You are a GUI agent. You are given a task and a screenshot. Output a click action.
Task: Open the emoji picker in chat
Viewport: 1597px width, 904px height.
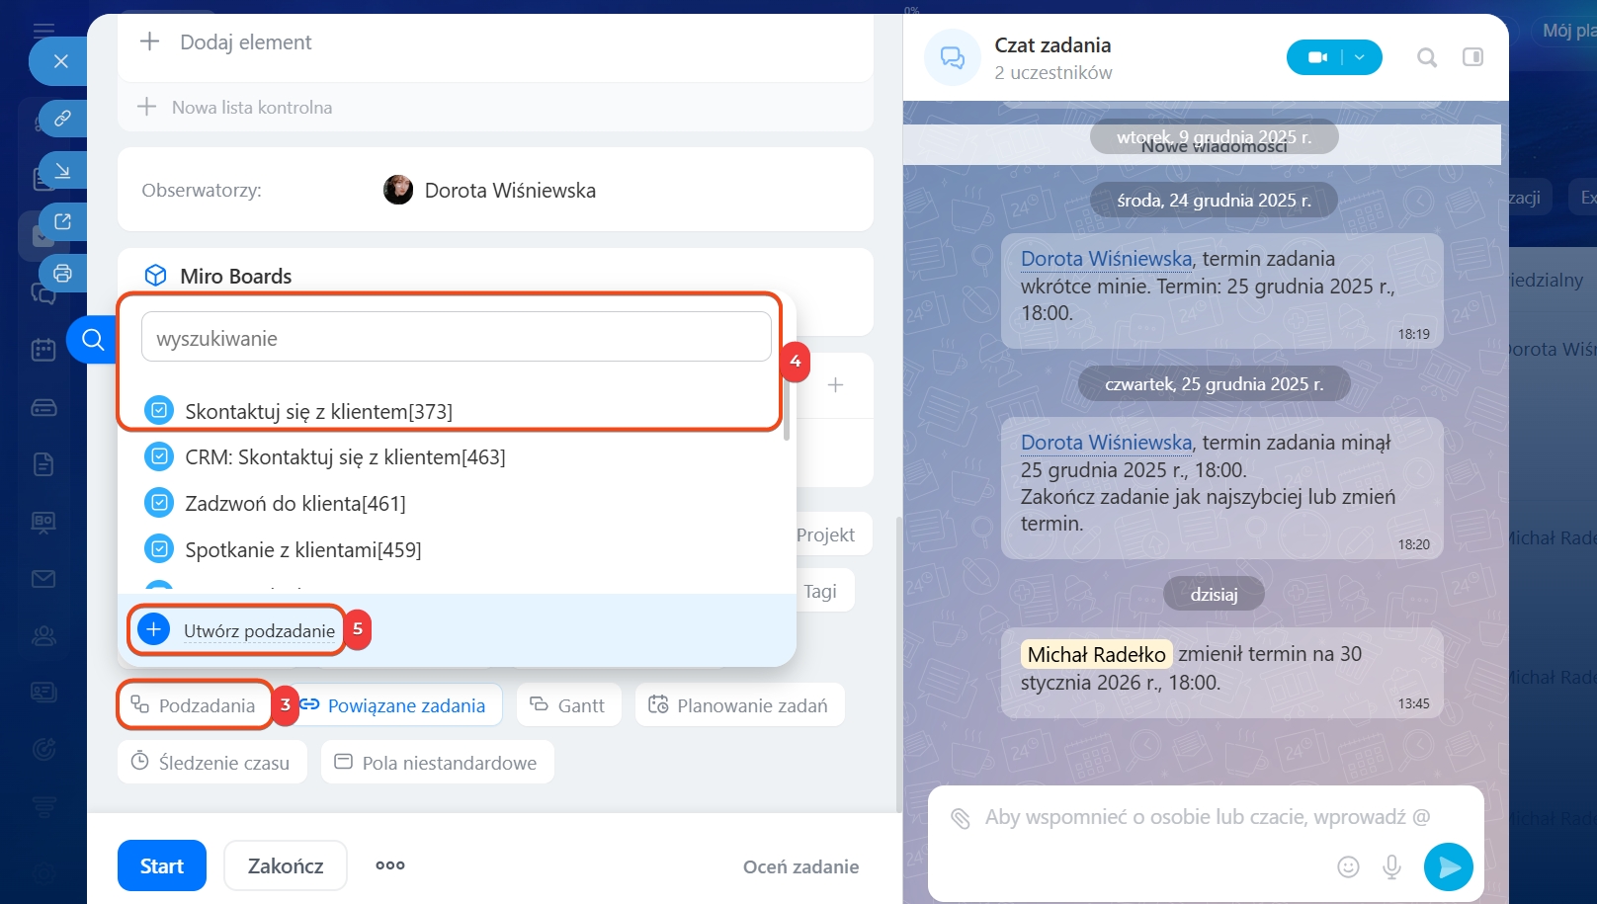coord(1348,866)
